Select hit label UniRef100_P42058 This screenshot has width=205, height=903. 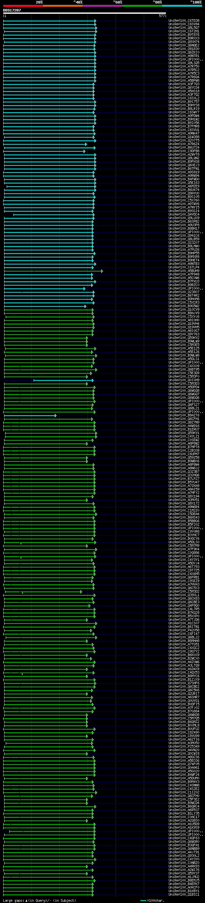(x=184, y=630)
